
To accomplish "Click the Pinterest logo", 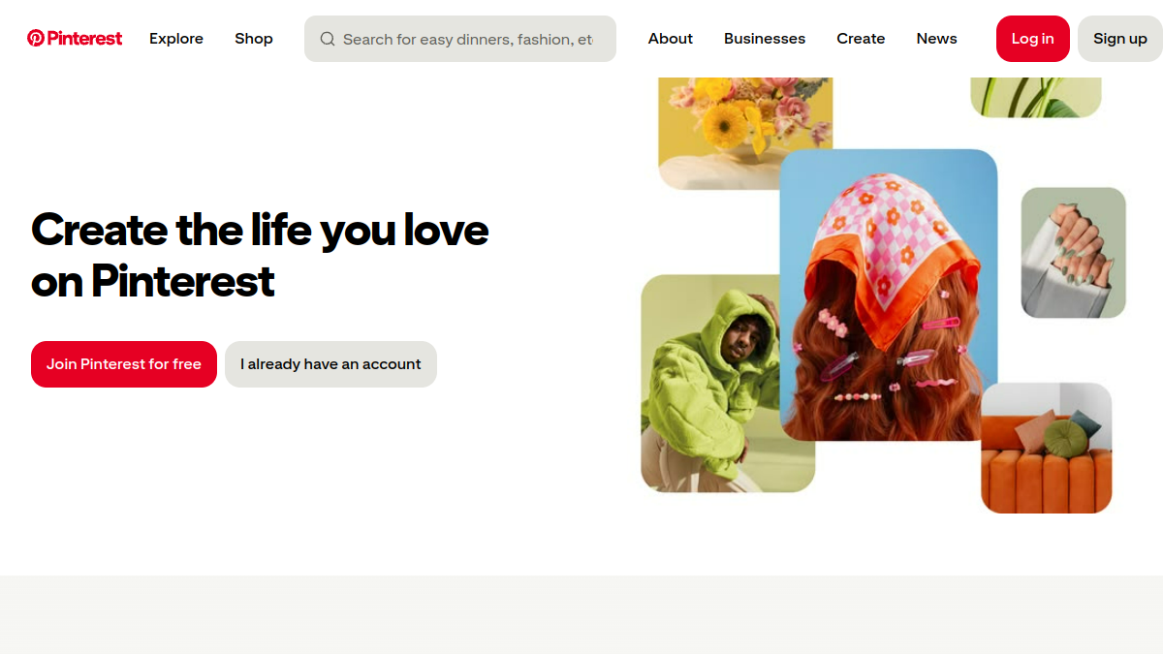I will point(75,39).
